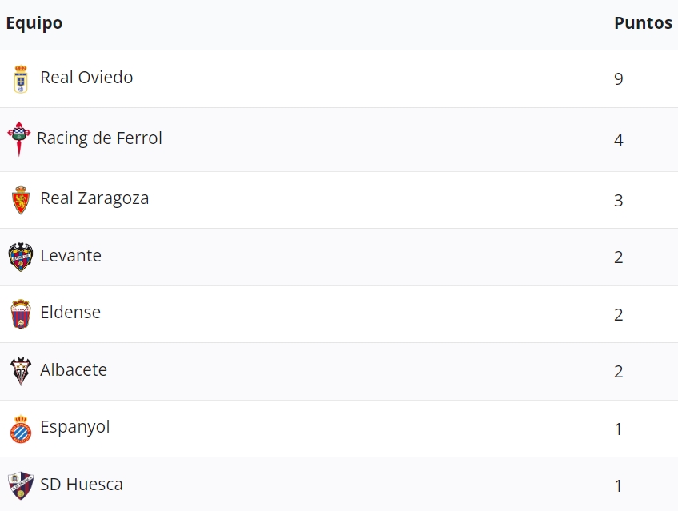678x511 pixels.
Task: Select the Real Zaragoza team name
Action: [94, 198]
